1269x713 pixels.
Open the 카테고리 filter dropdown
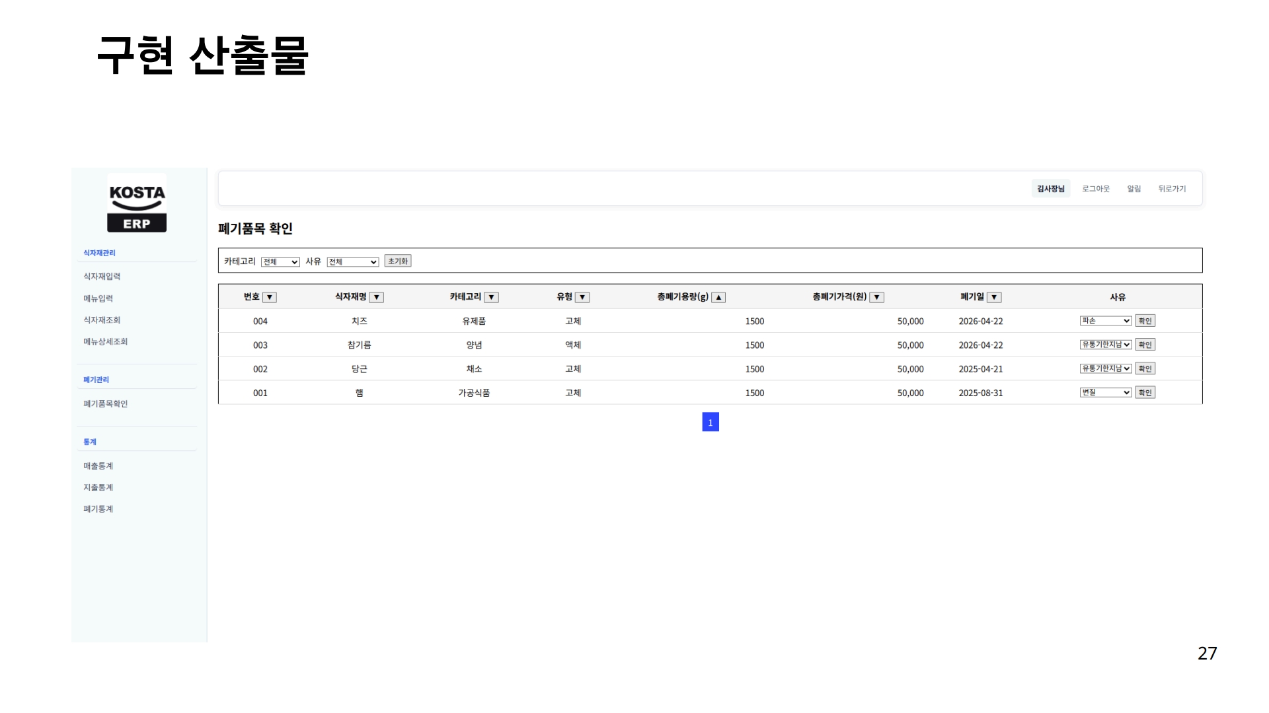(280, 262)
